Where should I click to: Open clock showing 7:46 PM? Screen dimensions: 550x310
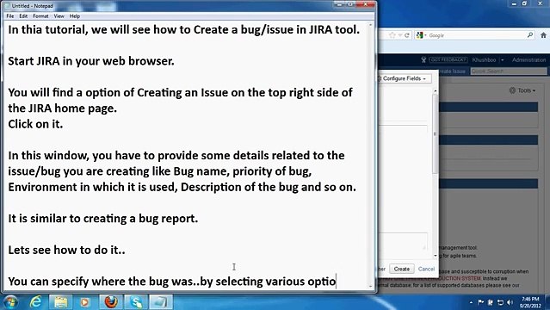(530, 302)
